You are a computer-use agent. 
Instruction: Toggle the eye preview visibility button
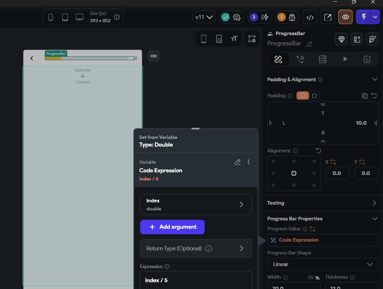tap(345, 17)
